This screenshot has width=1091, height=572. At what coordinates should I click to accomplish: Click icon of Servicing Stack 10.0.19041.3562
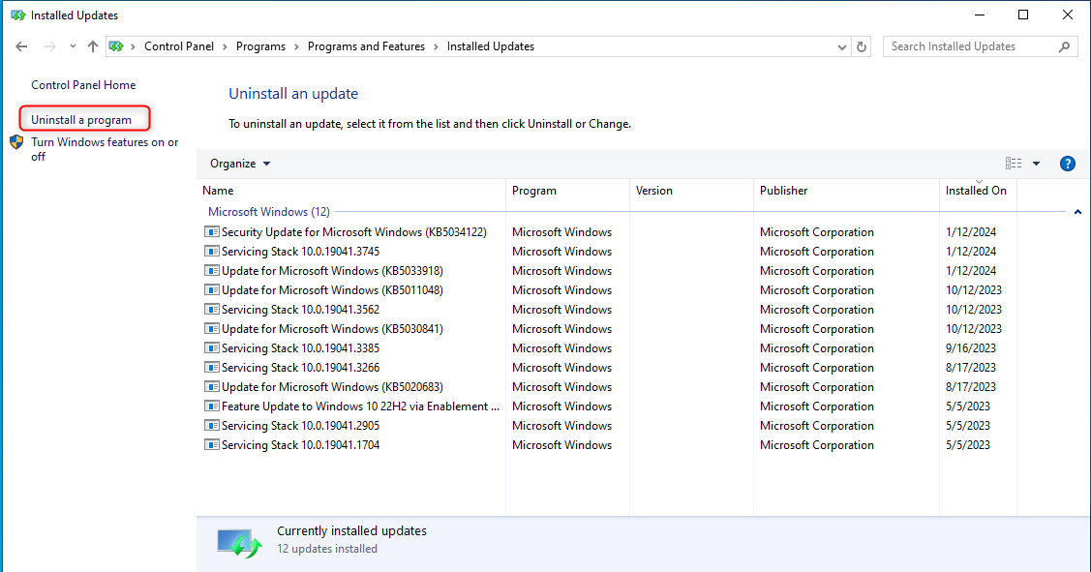click(211, 310)
